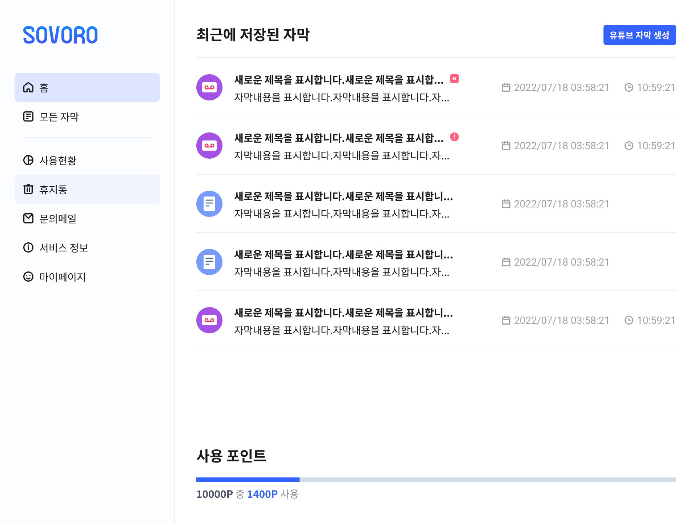Click the trash bin icon for 휴지통
698x524 pixels.
(x=28, y=190)
